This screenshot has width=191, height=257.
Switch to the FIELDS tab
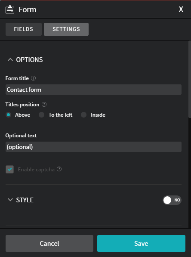[x=23, y=29]
